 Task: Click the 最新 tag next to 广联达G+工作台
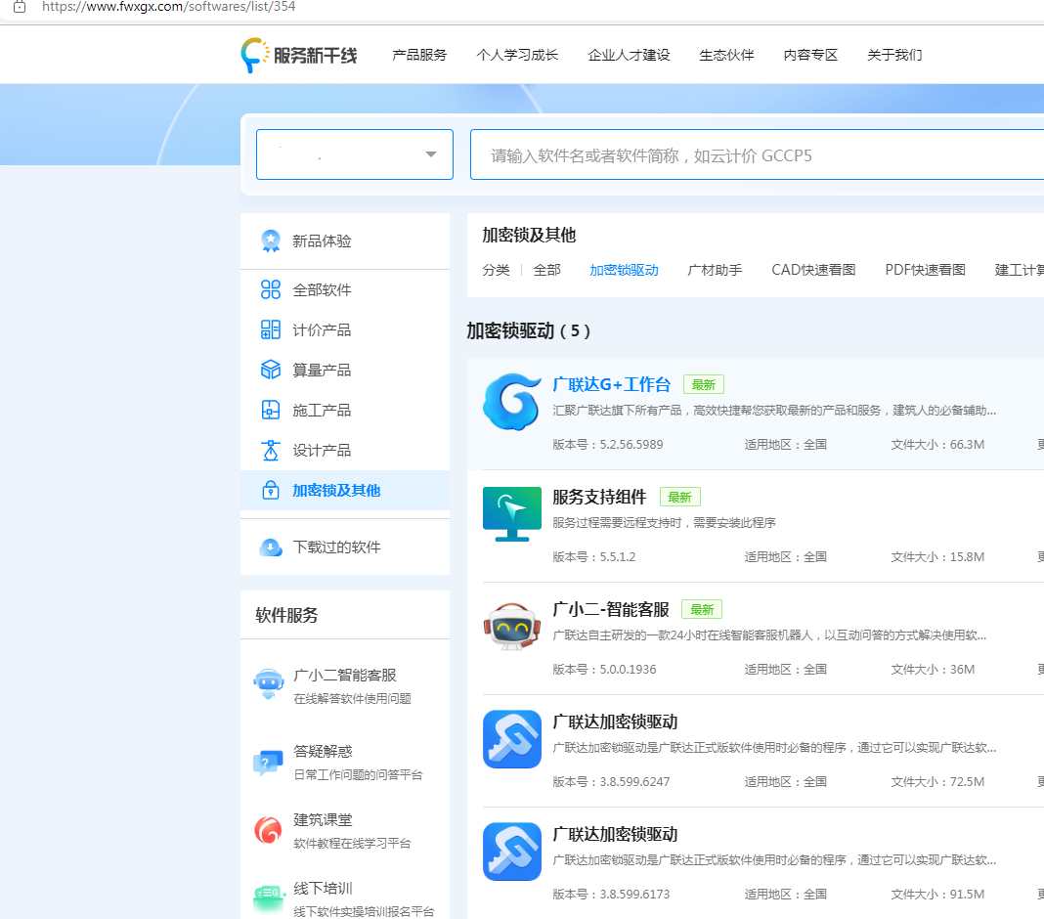pos(703,385)
